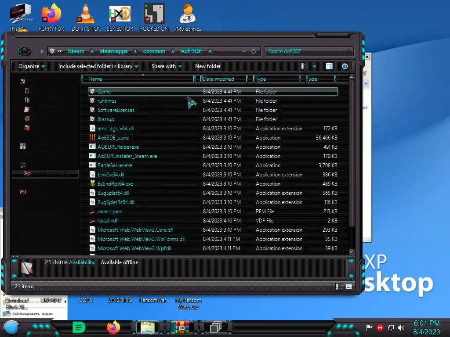Click the taskbar clock showing 6:01 PM
The width and height of the screenshot is (450, 337).
426,327
